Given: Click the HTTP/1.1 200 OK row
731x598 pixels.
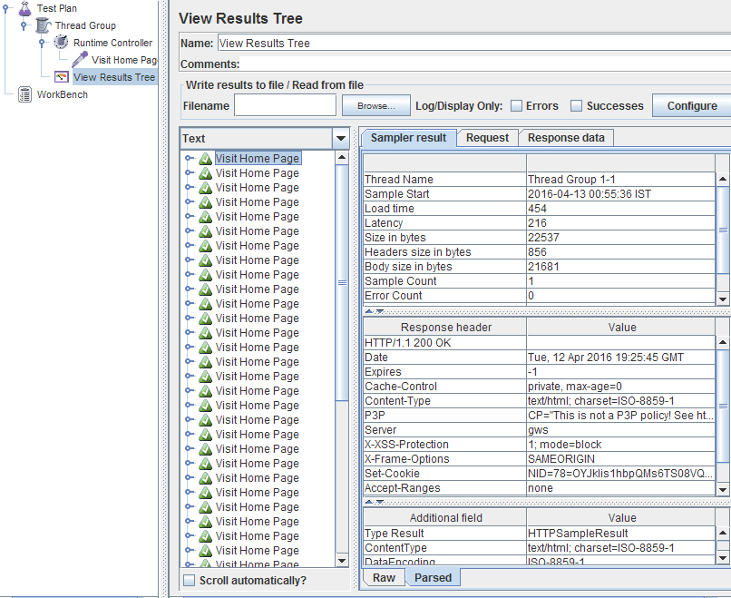Looking at the screenshot, I should (x=539, y=343).
